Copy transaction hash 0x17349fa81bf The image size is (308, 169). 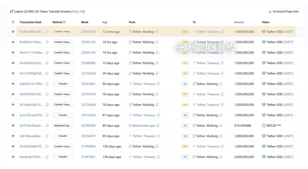[47, 73]
